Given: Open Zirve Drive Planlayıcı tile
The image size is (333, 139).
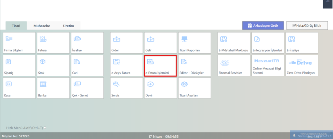Looking at the screenshot, I should (302, 65).
